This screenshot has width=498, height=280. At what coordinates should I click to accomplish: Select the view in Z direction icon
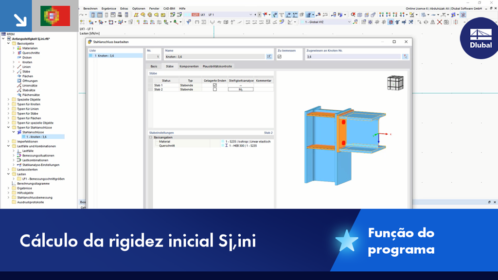coord(395,15)
